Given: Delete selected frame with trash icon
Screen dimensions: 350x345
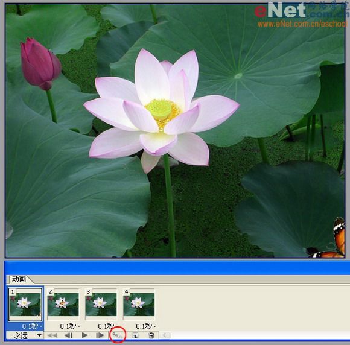Looking at the screenshot, I should (151, 335).
